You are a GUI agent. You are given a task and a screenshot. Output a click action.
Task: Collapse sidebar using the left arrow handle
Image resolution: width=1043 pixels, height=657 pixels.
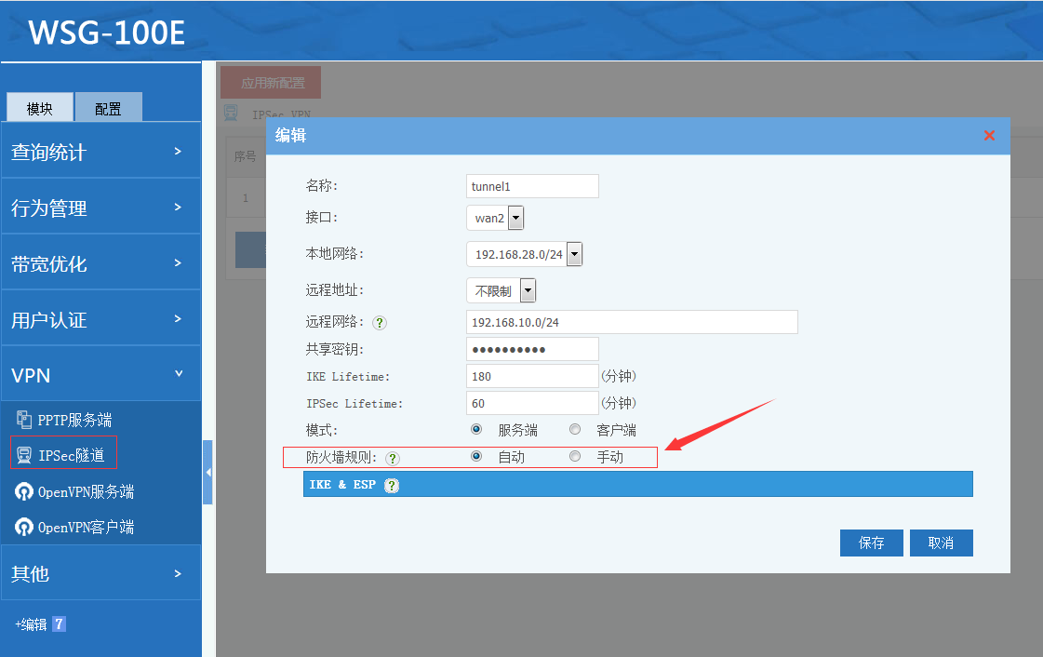(x=207, y=473)
